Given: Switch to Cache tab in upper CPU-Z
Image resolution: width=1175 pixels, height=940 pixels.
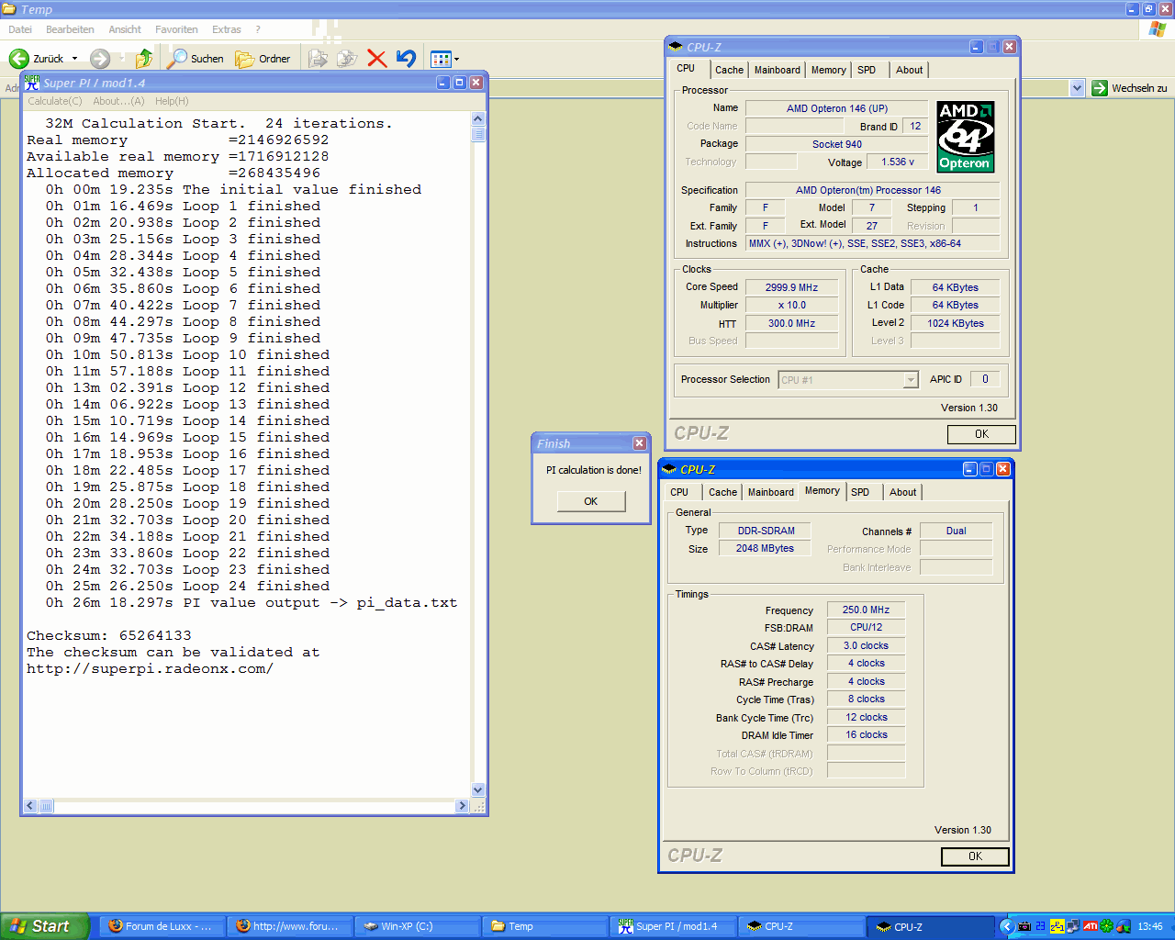Looking at the screenshot, I should click(729, 70).
